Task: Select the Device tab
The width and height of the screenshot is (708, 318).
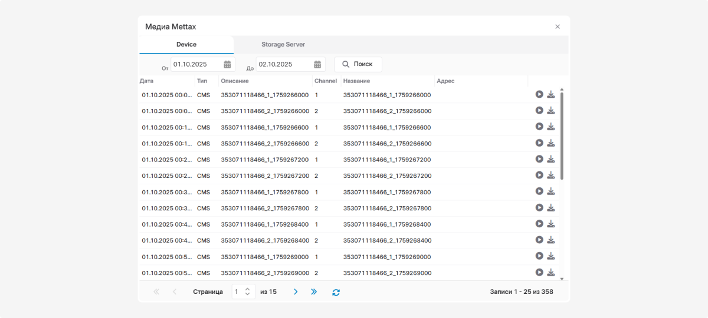Action: 186,45
